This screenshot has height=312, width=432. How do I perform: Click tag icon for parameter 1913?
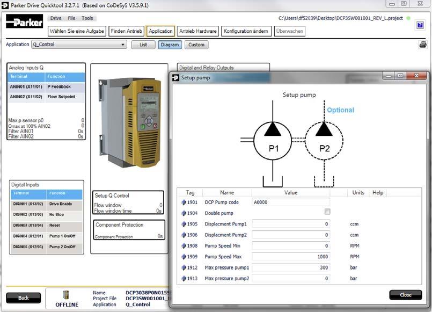tap(184, 278)
